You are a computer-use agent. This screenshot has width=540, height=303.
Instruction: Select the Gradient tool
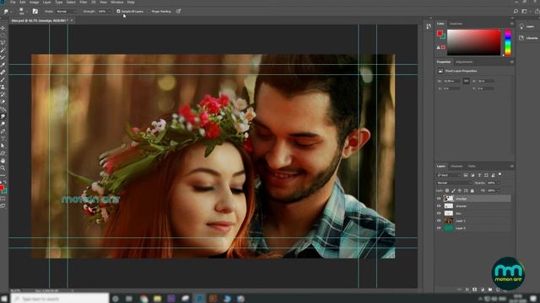3,109
